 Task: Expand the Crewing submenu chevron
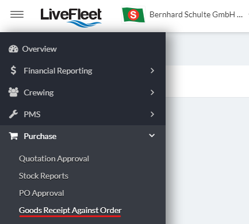152,92
